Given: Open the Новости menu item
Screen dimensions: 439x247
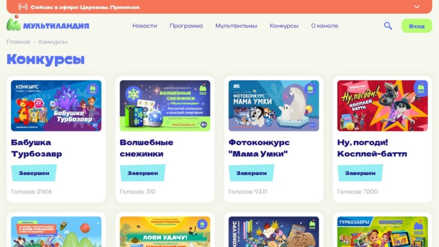Looking at the screenshot, I should [144, 26].
